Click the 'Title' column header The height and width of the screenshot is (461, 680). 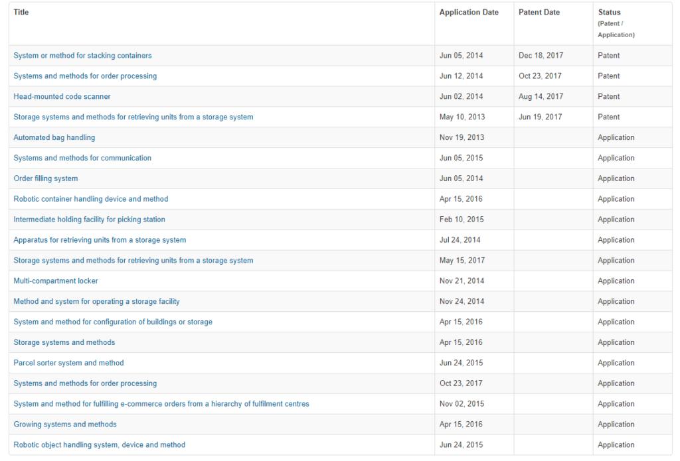(21, 13)
